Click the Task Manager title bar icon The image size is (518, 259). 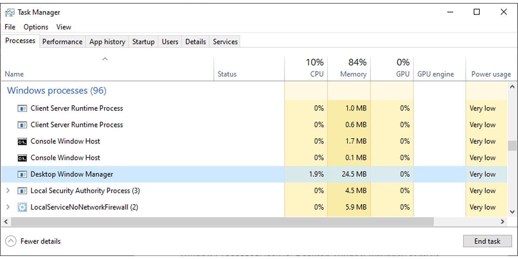click(x=9, y=12)
